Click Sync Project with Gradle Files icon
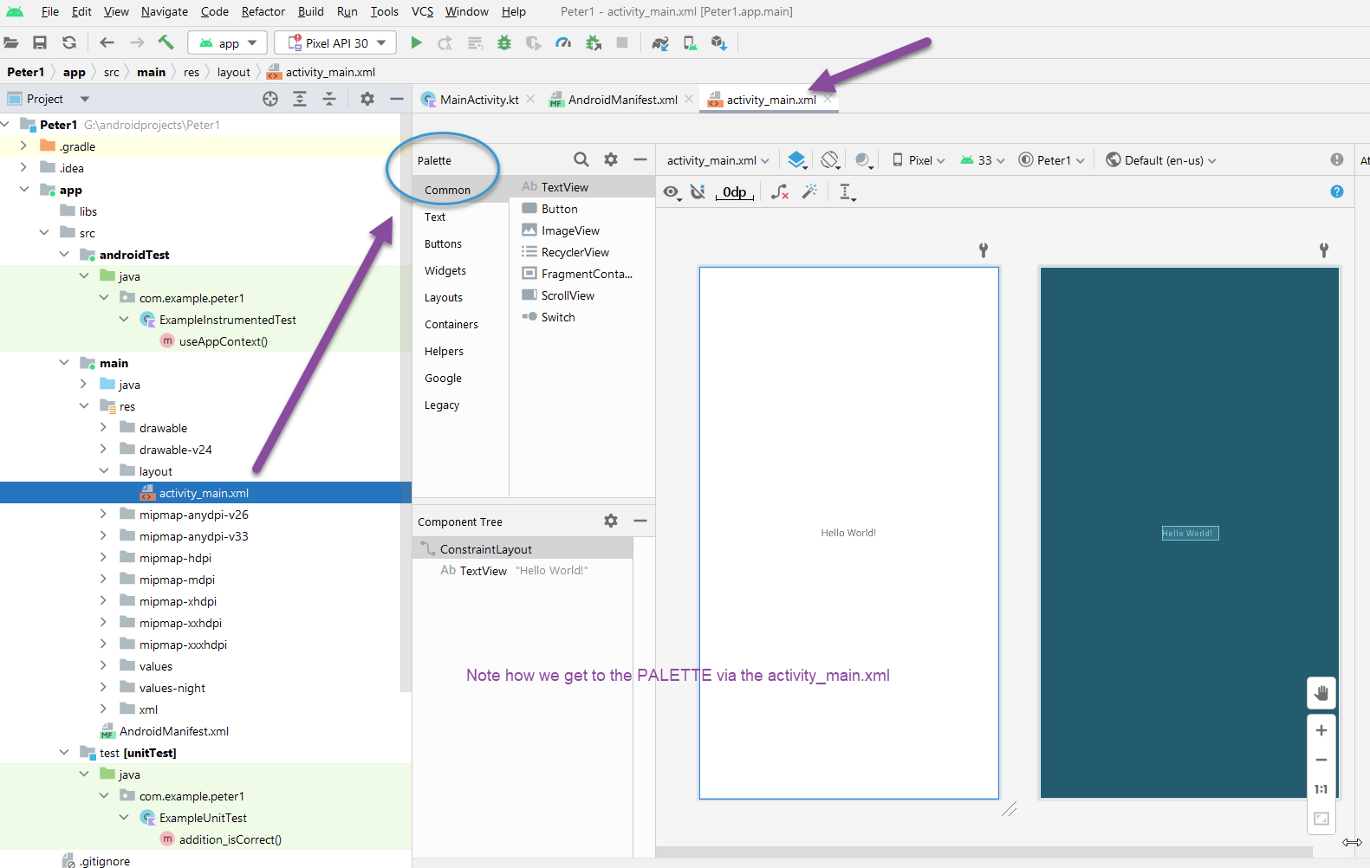Screen dimensions: 1370x868 [660, 42]
